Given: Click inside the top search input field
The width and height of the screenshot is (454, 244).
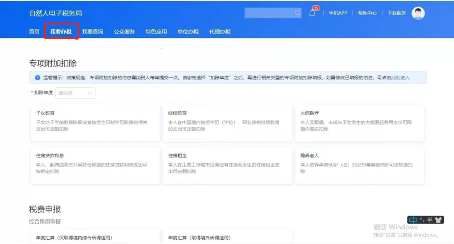Looking at the screenshot, I should (269, 13).
